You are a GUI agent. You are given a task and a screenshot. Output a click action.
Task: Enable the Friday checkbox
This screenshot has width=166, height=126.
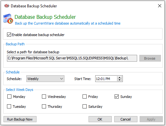[84, 97]
